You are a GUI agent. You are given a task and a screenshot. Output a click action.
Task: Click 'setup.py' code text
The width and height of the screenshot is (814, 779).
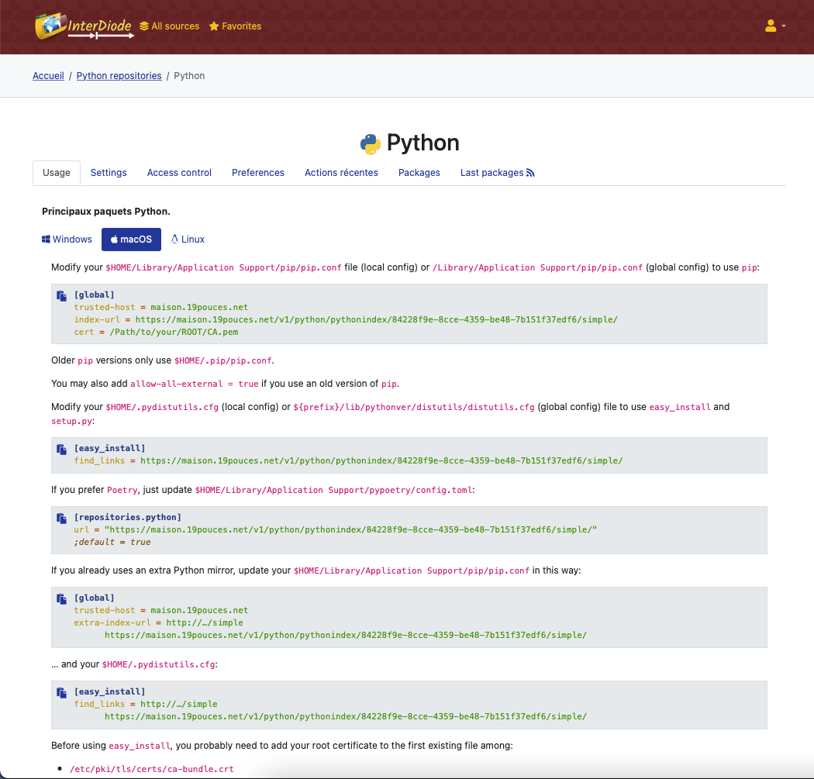(71, 421)
